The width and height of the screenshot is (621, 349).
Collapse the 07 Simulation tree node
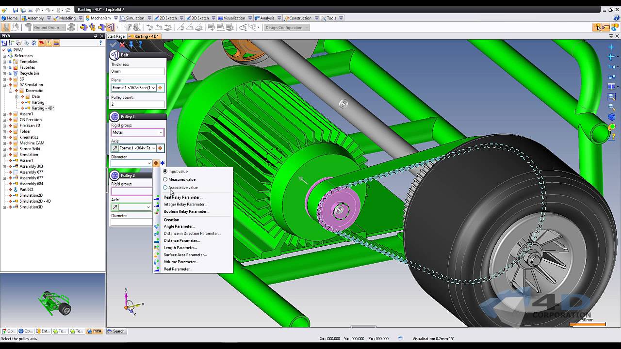[4, 85]
